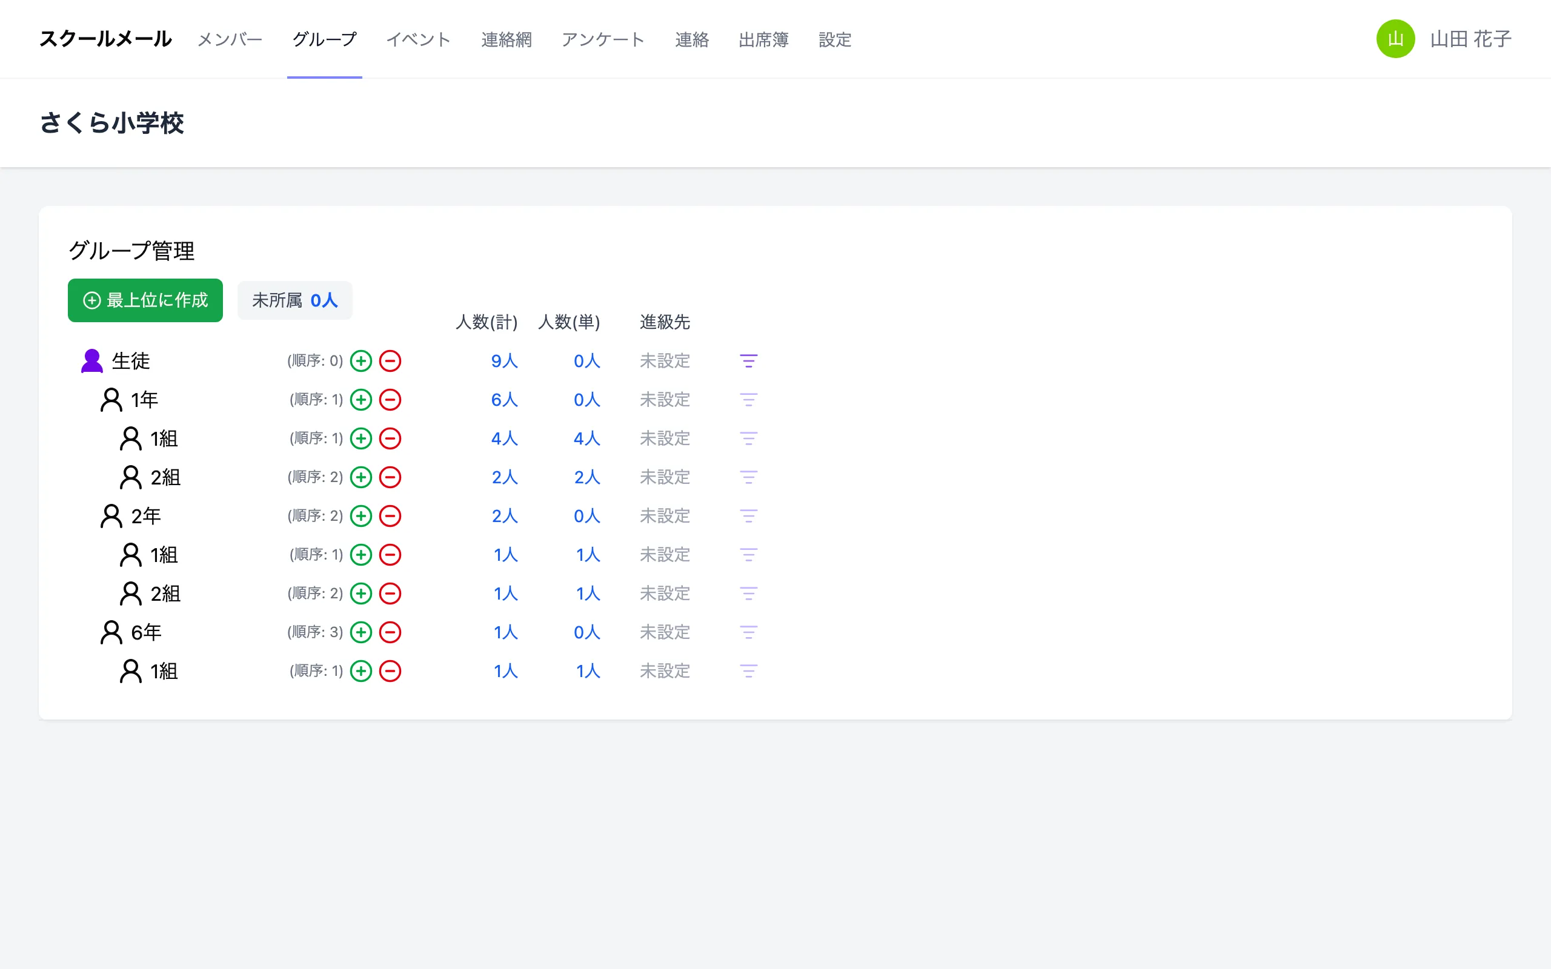Click plus icon on 6年's 1組 row

point(361,671)
